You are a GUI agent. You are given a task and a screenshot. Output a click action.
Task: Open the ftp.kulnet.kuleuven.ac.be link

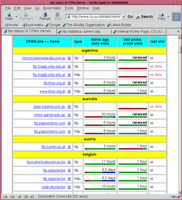click(x=46, y=162)
